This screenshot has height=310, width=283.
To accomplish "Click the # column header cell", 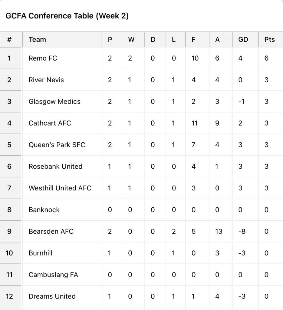I will [x=9, y=39].
